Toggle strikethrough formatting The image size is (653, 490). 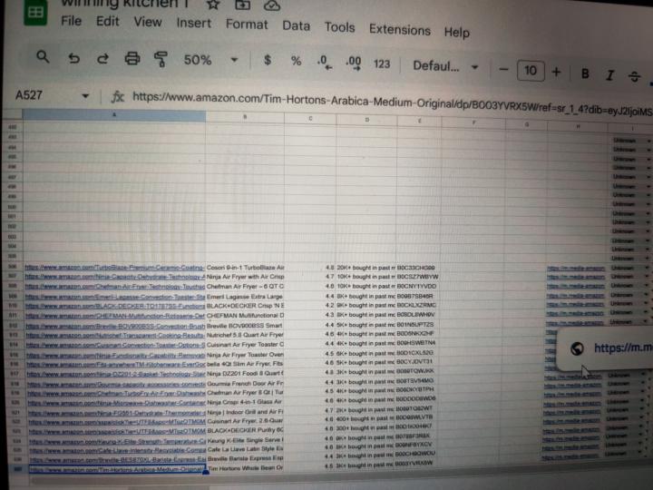coord(634,76)
